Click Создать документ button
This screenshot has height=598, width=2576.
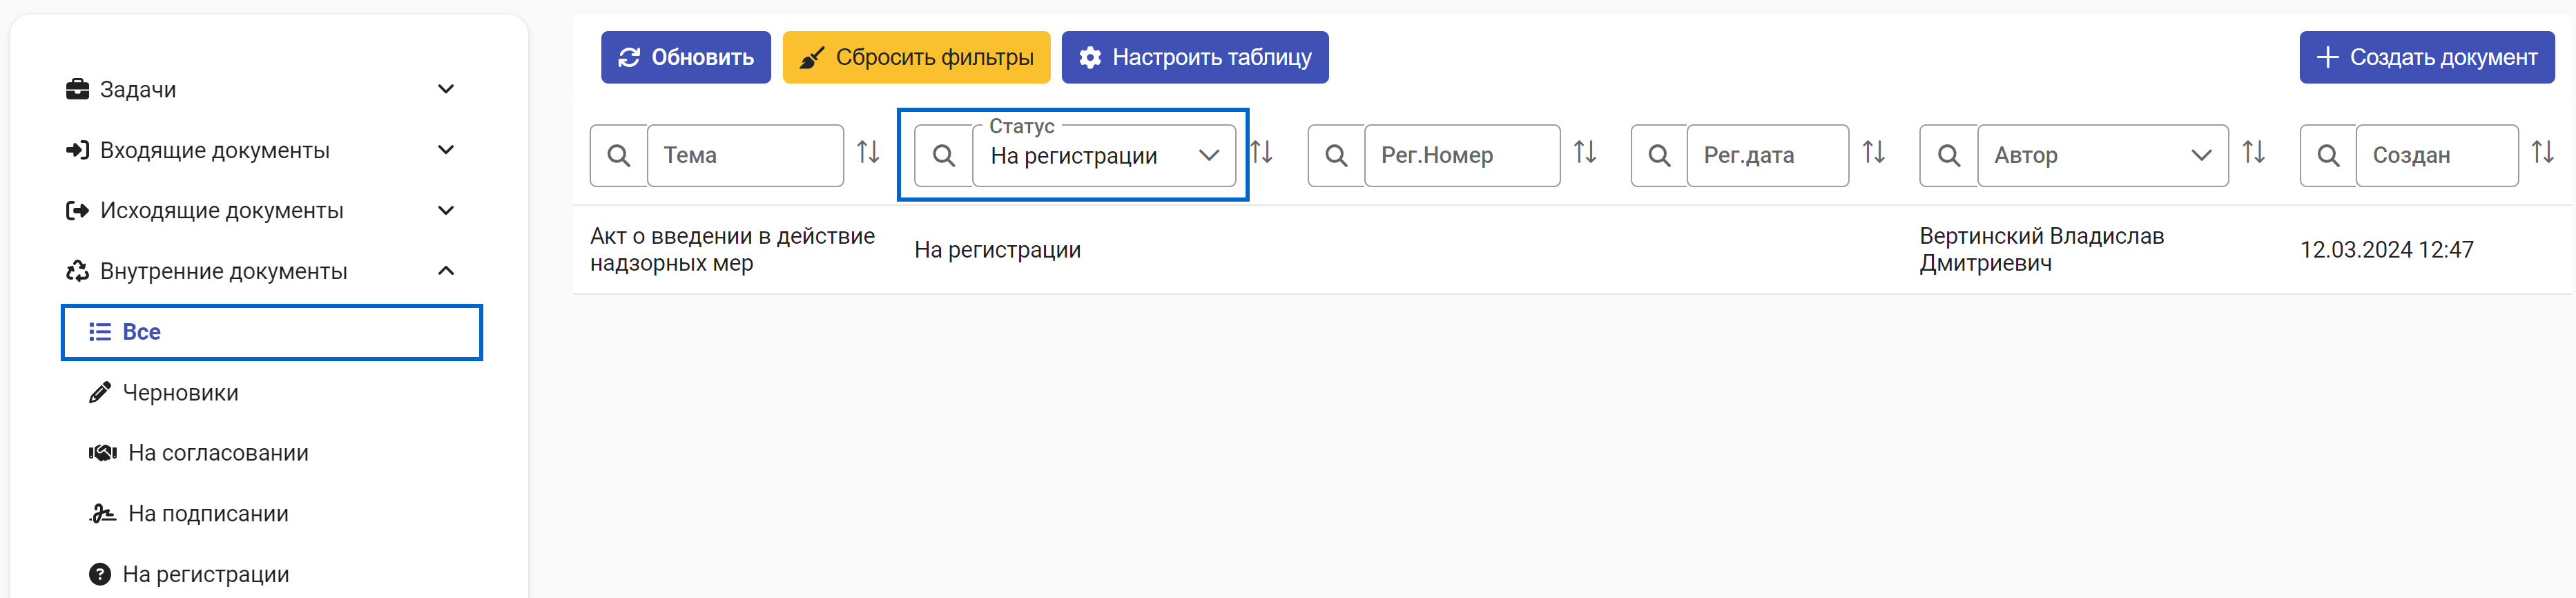[x=2427, y=57]
